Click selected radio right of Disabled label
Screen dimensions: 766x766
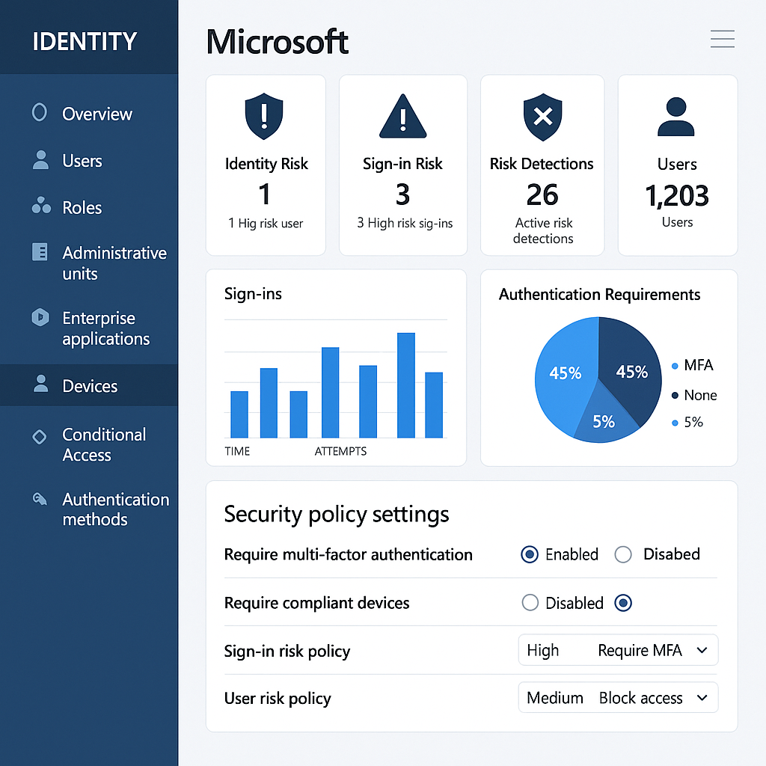[623, 602]
